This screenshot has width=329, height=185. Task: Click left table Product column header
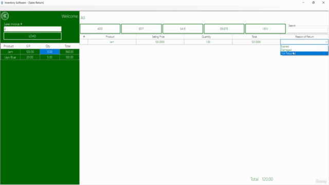[x=10, y=46]
